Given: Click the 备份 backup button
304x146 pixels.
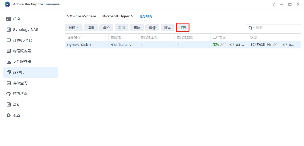Looking at the screenshot, I should 106,28.
